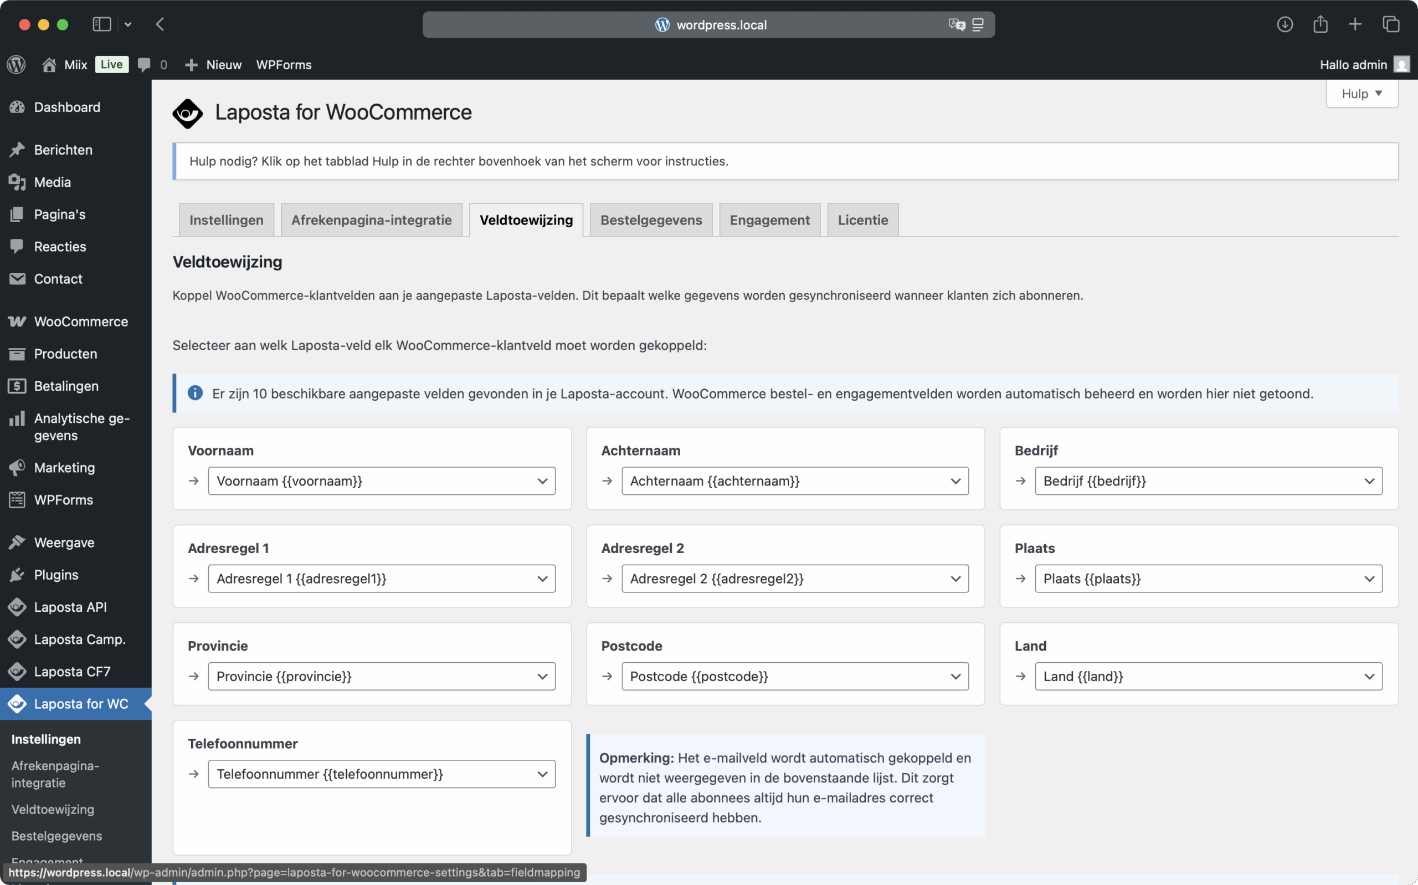
Task: Show Safari tab overview icon
Action: (x=1390, y=24)
